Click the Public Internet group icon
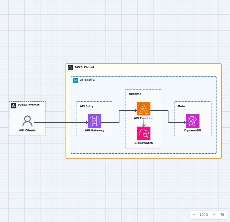230x222 pixels. point(14,106)
